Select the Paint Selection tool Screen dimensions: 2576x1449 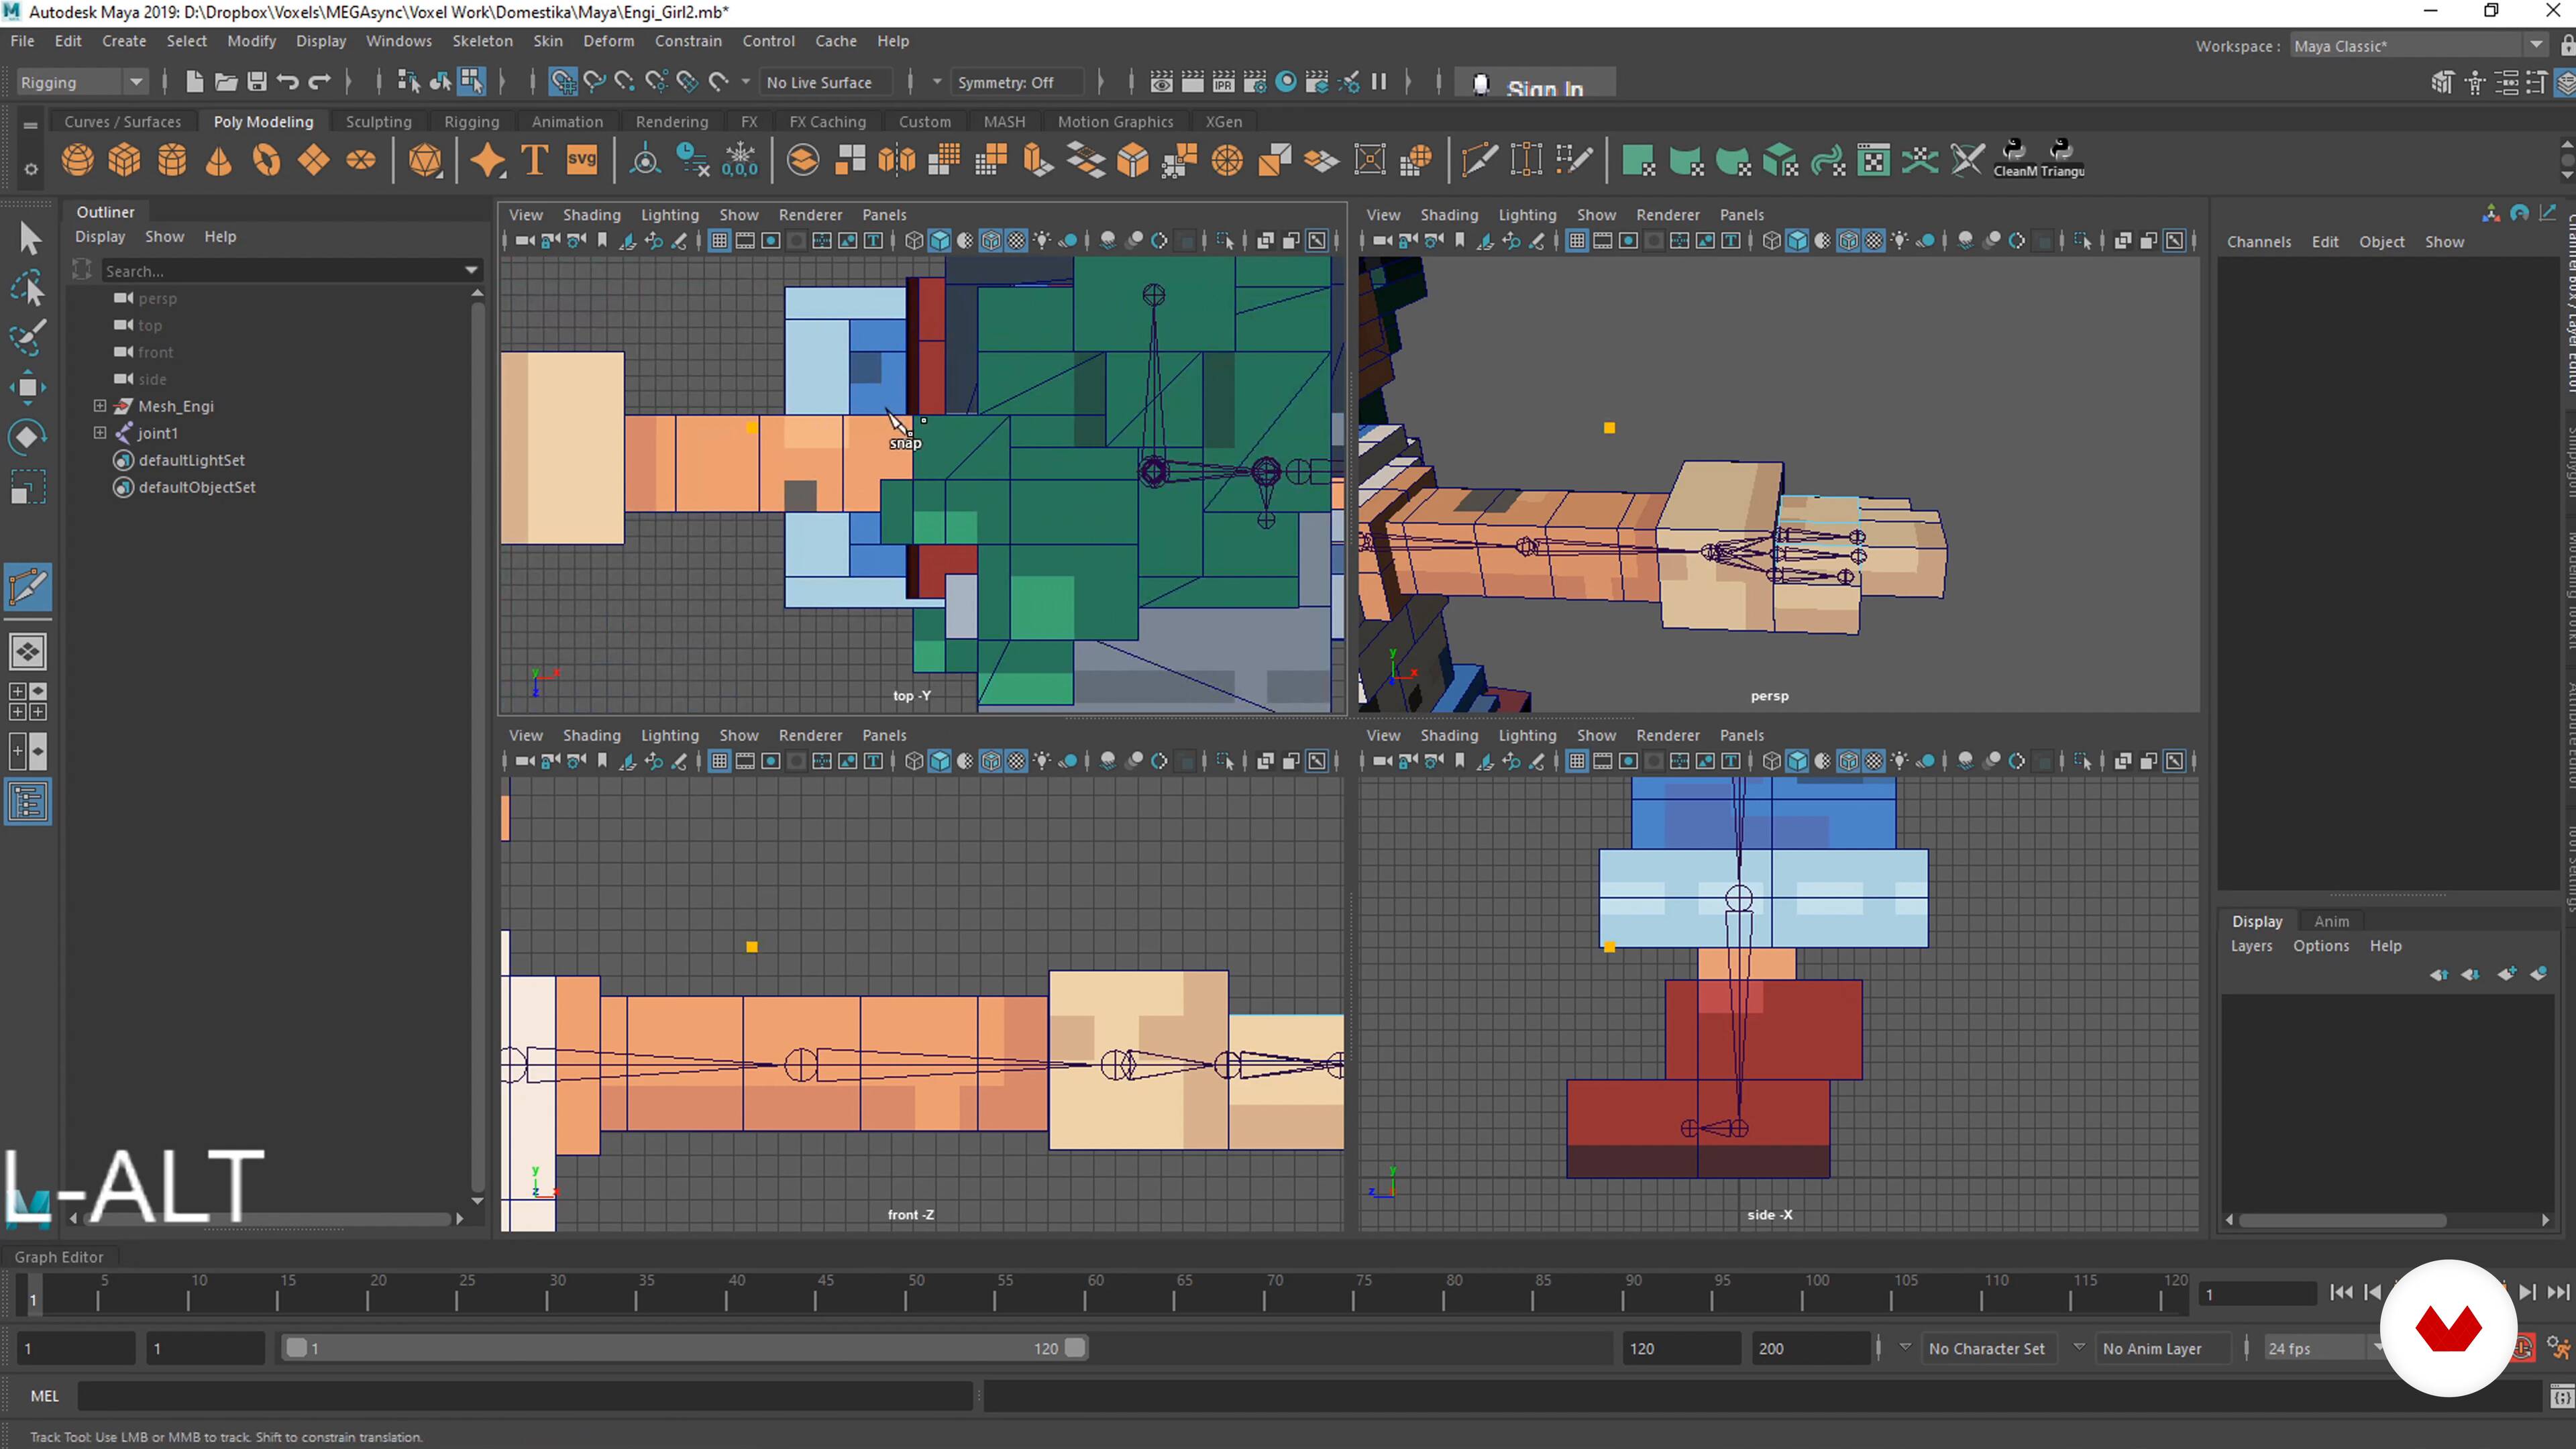pyautogui.click(x=28, y=337)
